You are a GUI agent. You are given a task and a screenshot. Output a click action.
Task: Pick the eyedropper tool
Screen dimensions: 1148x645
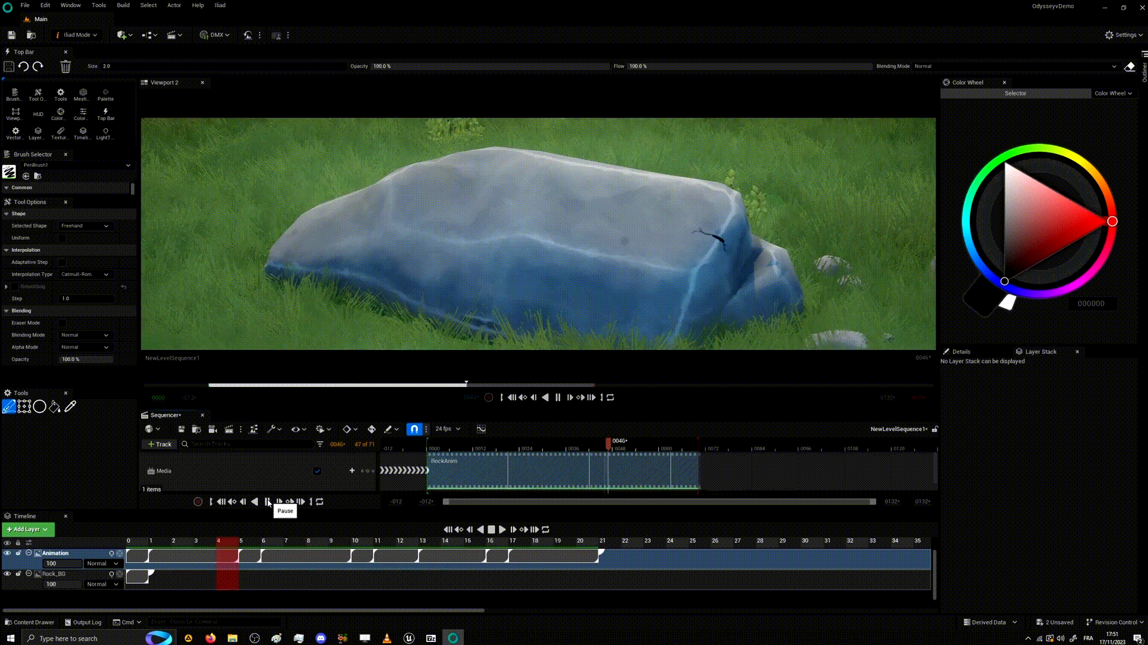click(x=71, y=407)
